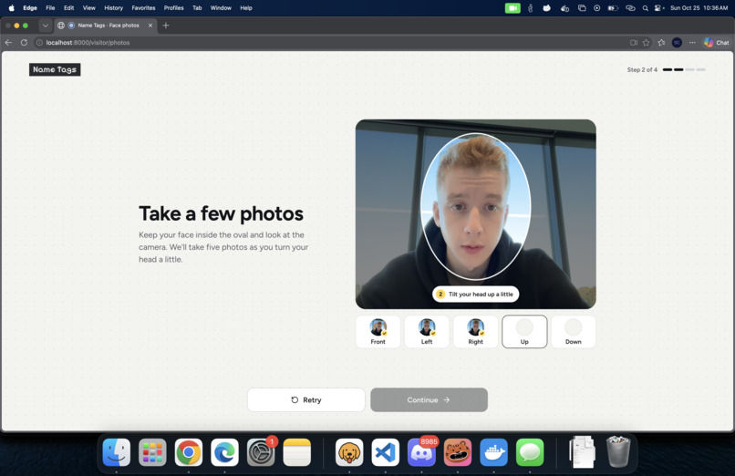The image size is (735, 476).
Task: Open Control Center in menu bar
Action: [659, 8]
